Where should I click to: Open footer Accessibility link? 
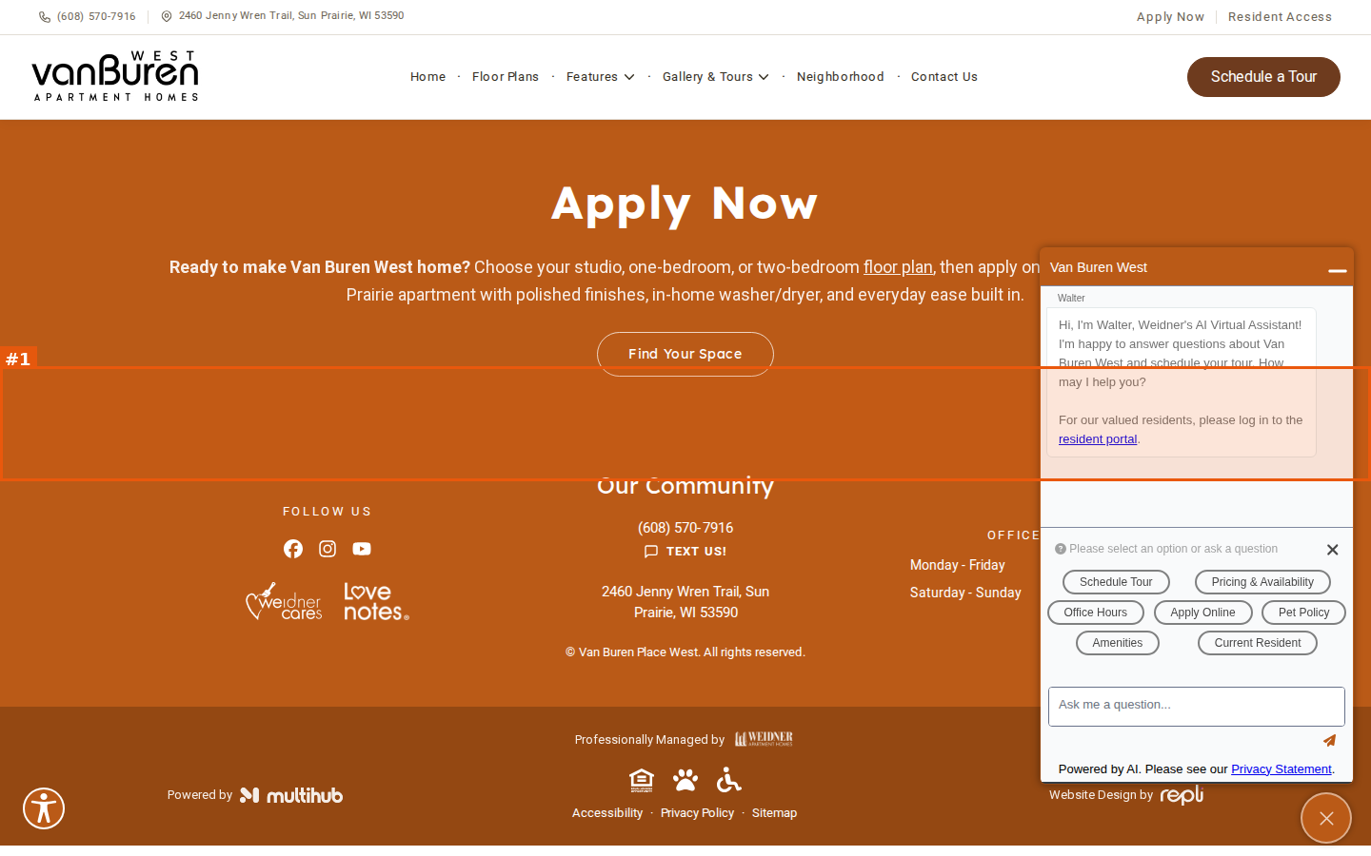[607, 813]
